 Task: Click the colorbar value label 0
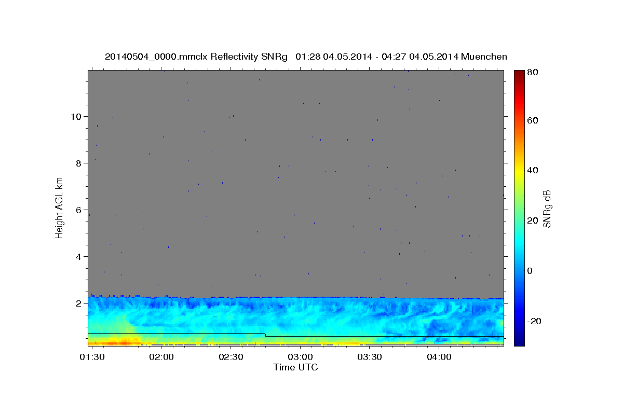point(530,271)
